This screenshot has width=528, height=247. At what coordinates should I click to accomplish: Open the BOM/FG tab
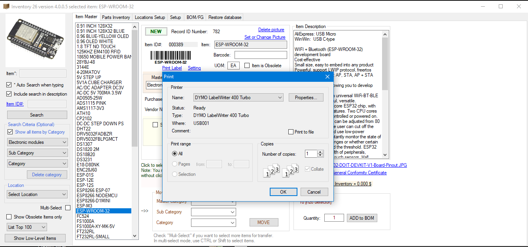[x=195, y=17]
